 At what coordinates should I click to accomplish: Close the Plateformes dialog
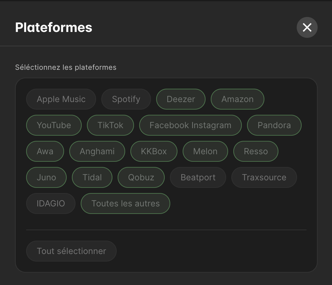click(307, 27)
